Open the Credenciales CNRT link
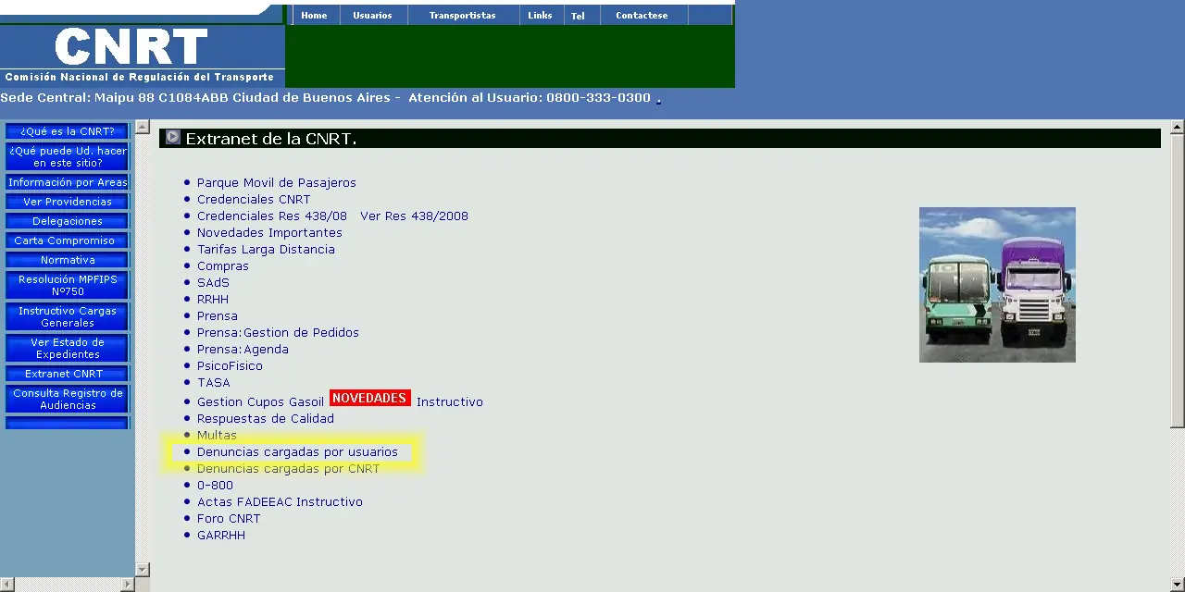This screenshot has width=1185, height=592. tap(254, 200)
